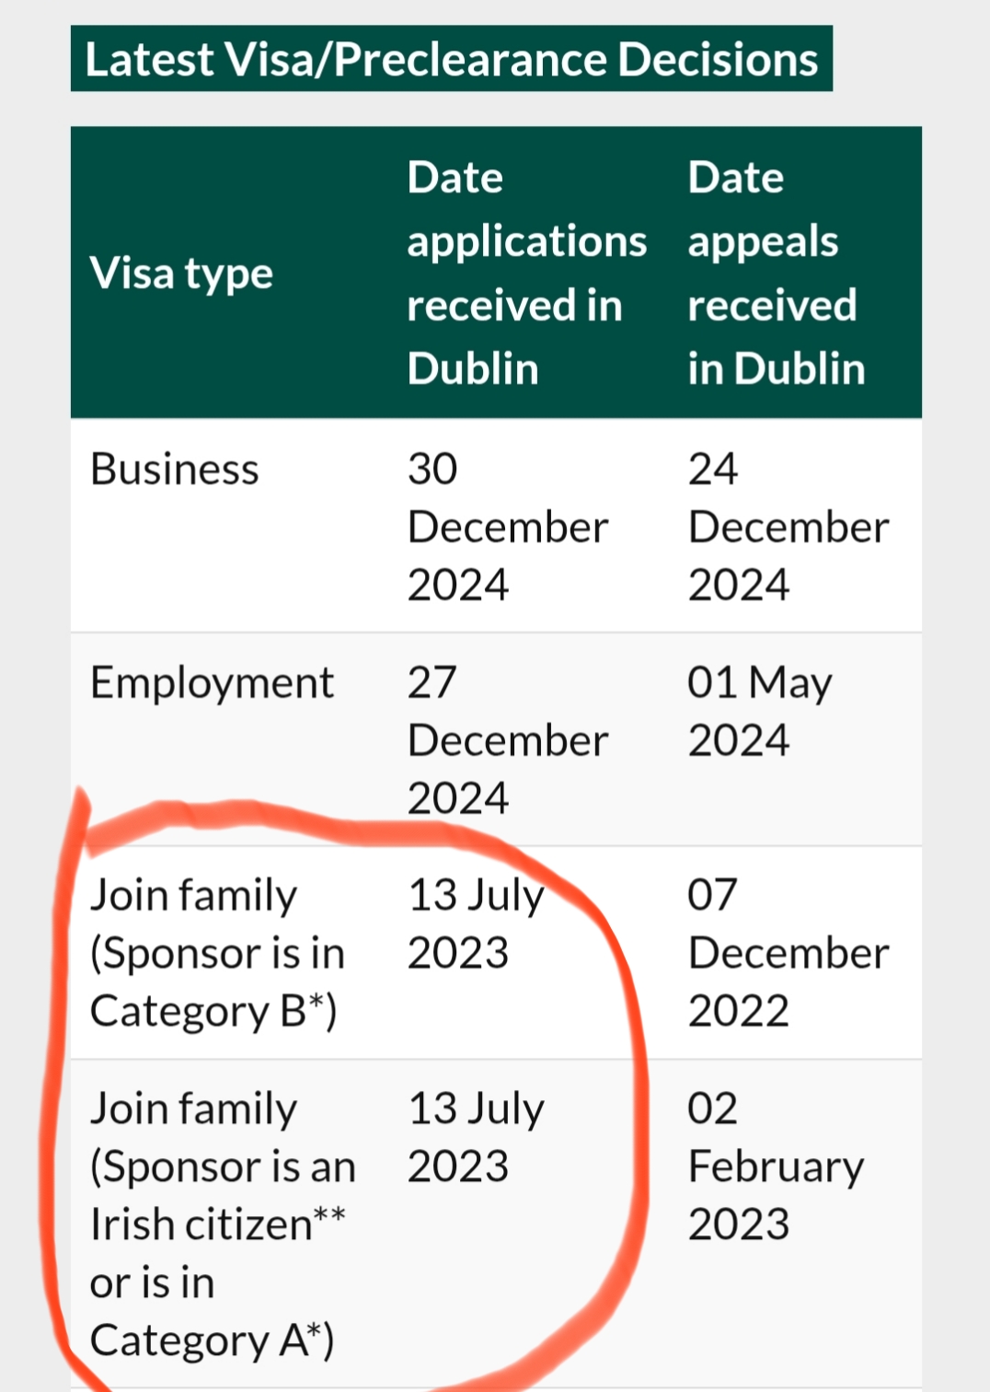Click the double asterisk after Irish citizen
Screen dimensions: 990x1392
pos(329,1216)
